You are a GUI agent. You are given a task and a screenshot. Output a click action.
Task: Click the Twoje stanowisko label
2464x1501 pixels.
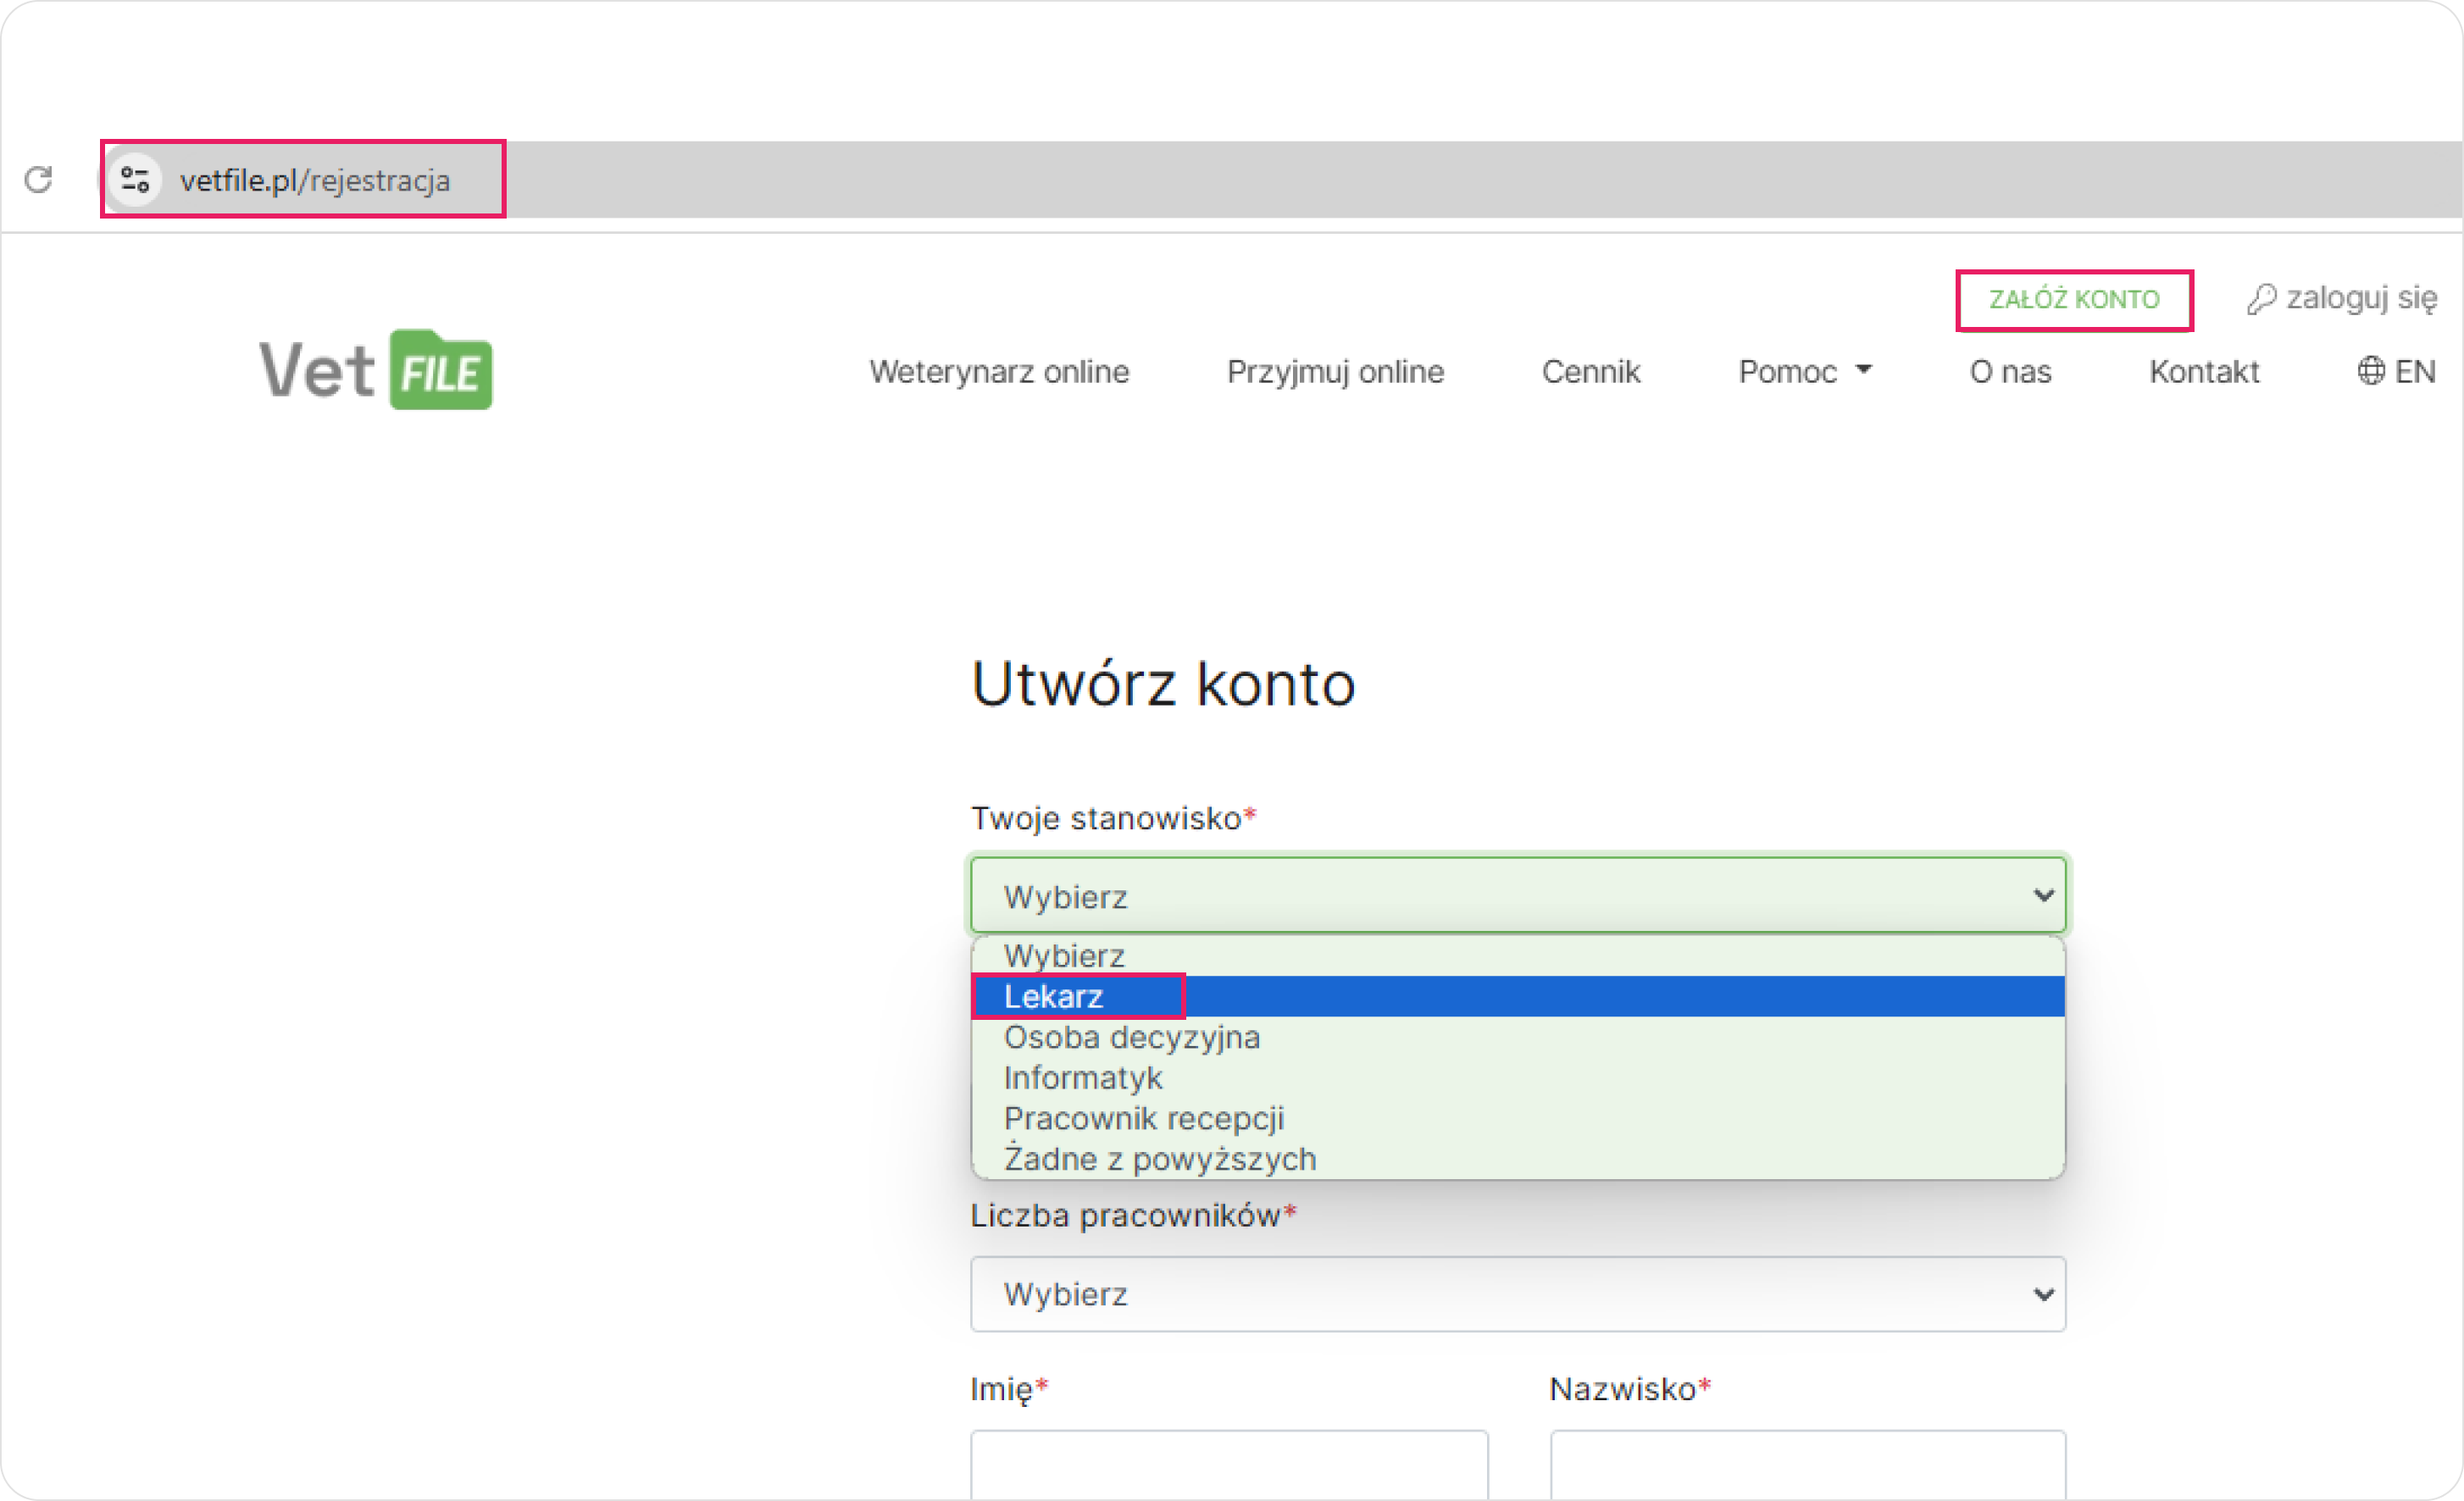coord(1113,818)
